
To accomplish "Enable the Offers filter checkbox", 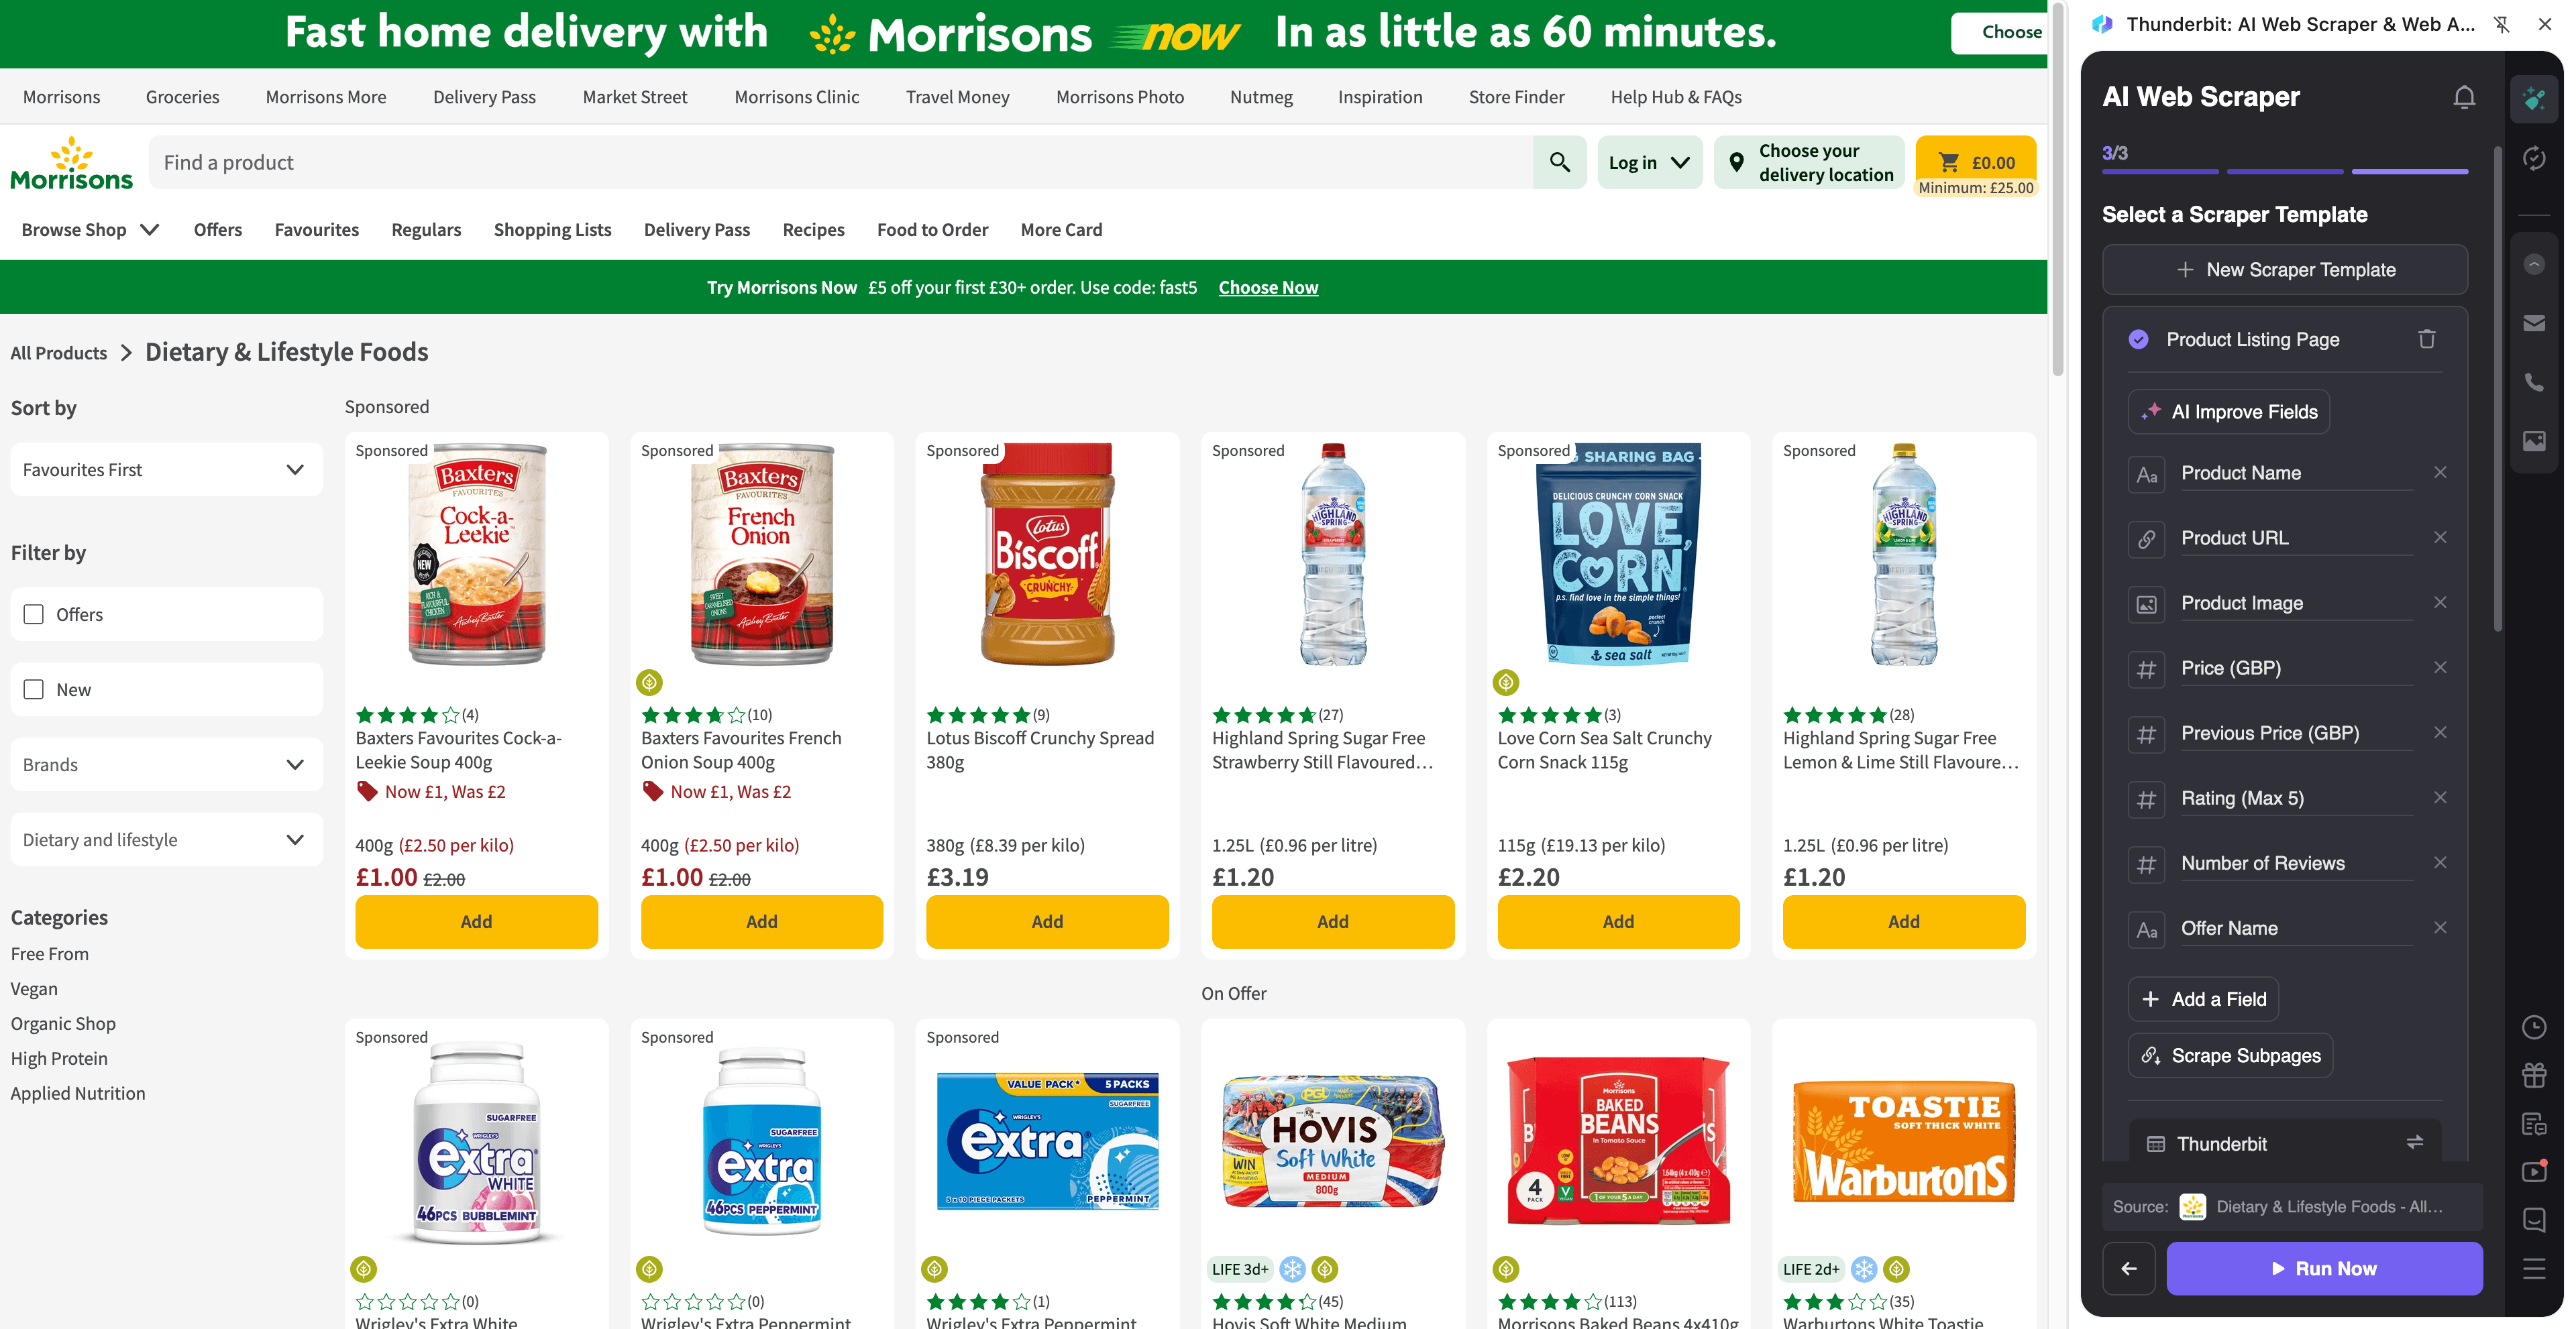I will [34, 614].
